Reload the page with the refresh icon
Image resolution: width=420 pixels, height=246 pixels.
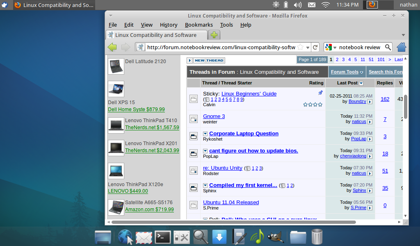tap(315, 48)
